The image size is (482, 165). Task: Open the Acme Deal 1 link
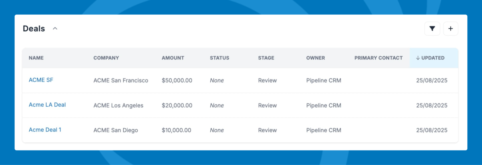coord(45,130)
